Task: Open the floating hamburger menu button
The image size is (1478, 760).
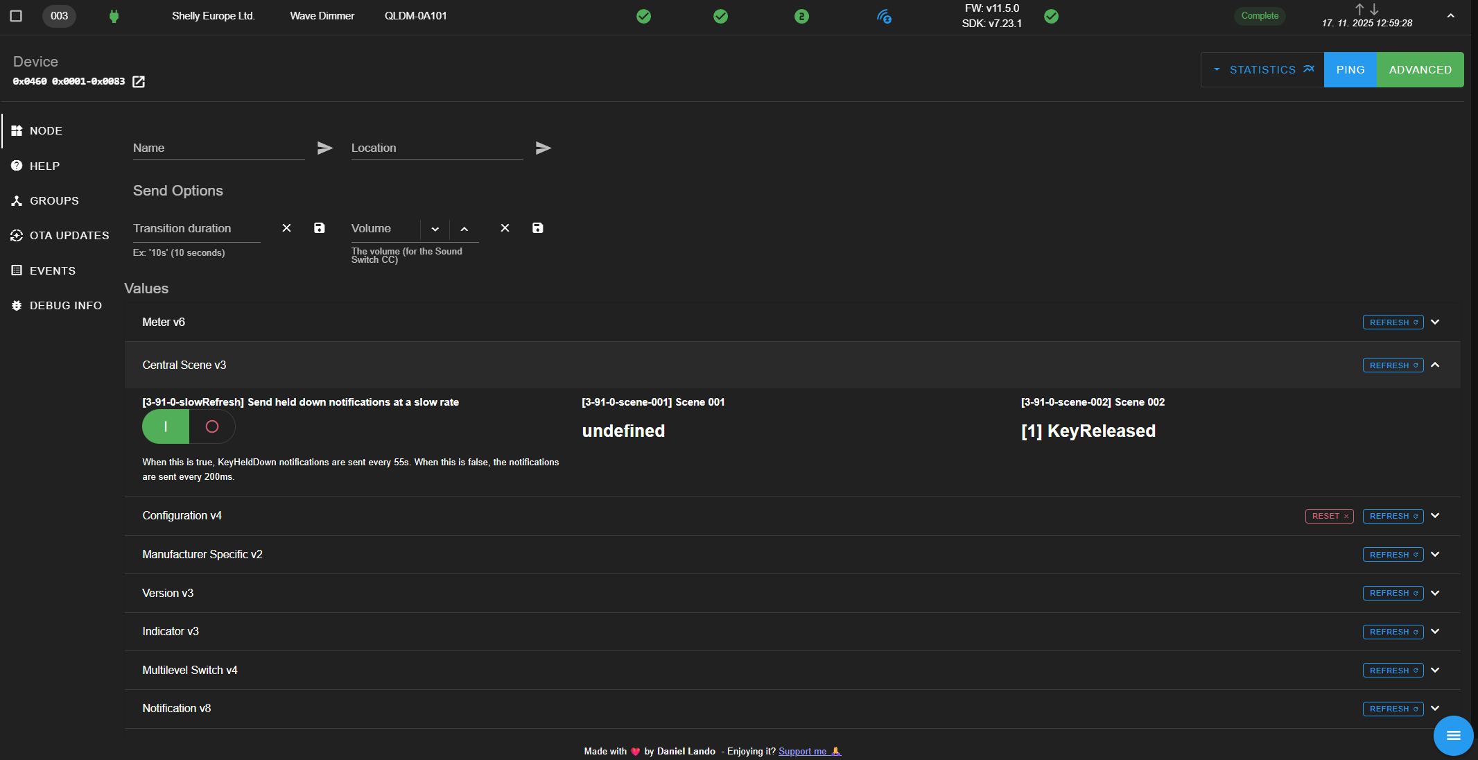Action: click(1453, 735)
